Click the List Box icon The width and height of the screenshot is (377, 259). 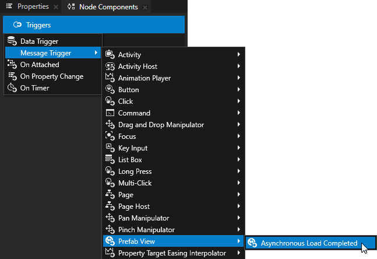click(x=110, y=159)
